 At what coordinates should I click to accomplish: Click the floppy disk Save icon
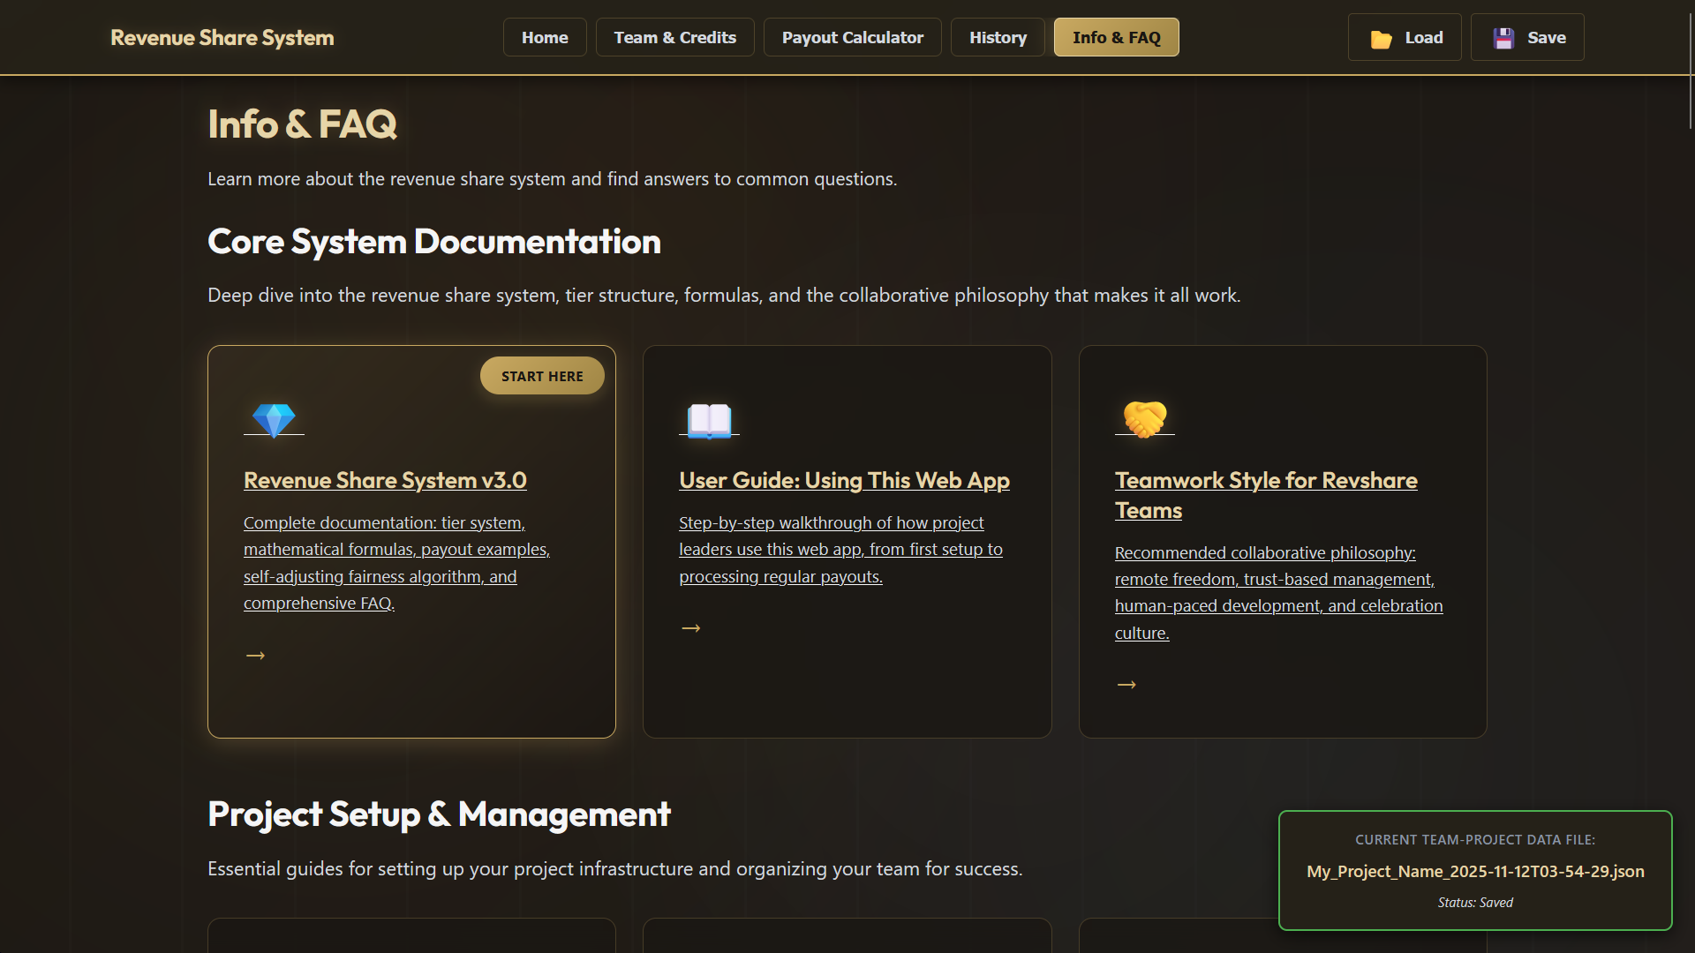tap(1503, 38)
